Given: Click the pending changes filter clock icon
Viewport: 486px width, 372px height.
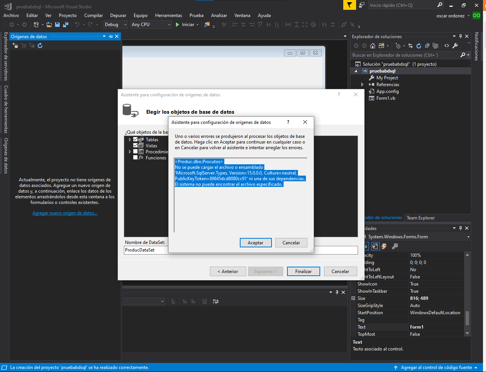Looking at the screenshot, I should 398,46.
